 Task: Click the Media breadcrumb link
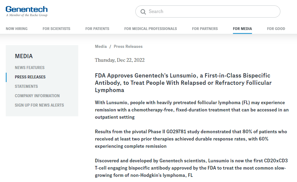tap(101, 46)
